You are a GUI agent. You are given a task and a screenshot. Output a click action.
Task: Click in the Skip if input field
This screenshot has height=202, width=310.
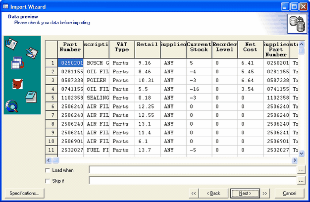click(x=193, y=181)
